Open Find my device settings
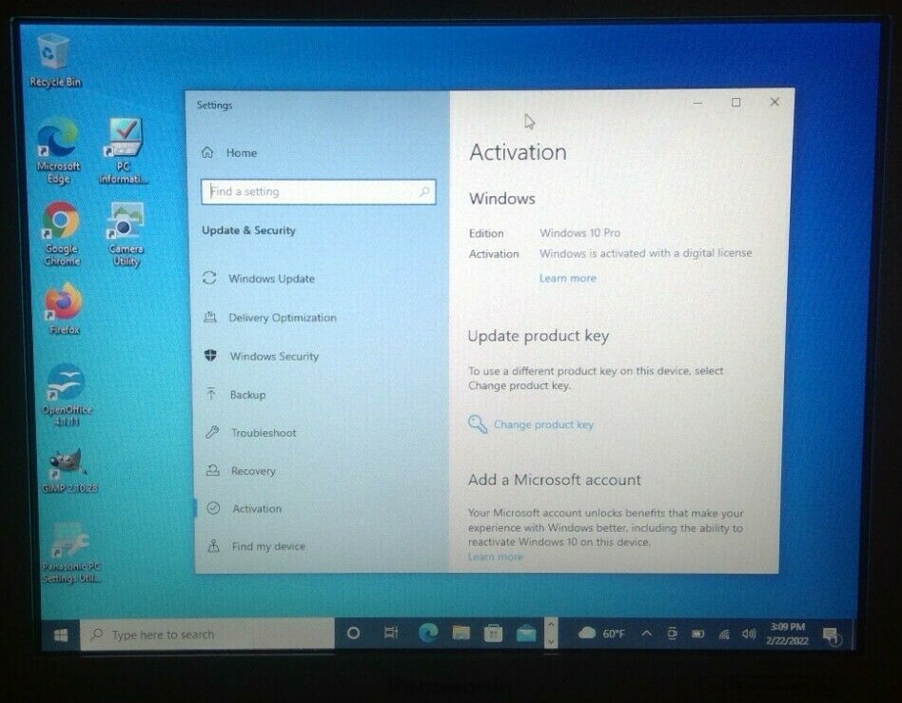 pos(256,546)
